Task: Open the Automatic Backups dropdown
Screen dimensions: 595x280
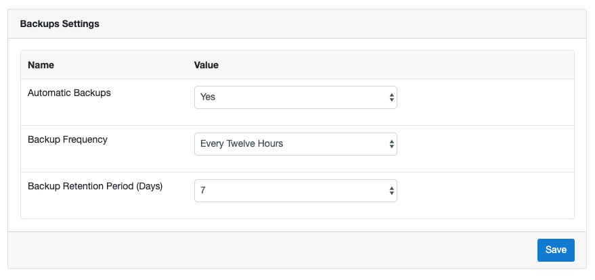Action: [x=296, y=97]
